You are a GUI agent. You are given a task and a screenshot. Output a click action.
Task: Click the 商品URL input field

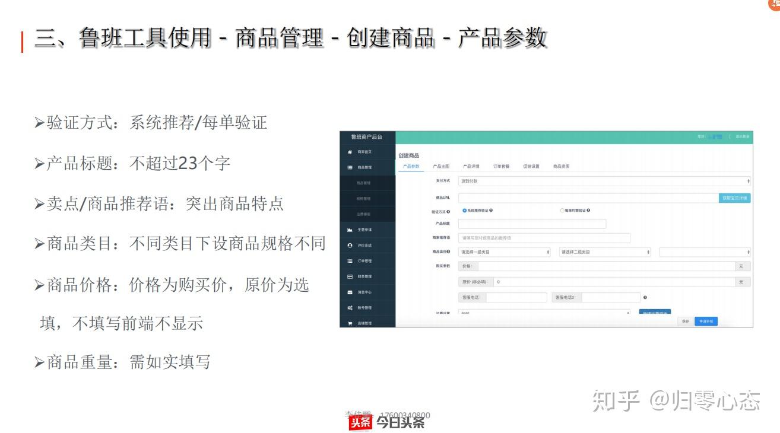click(x=588, y=198)
